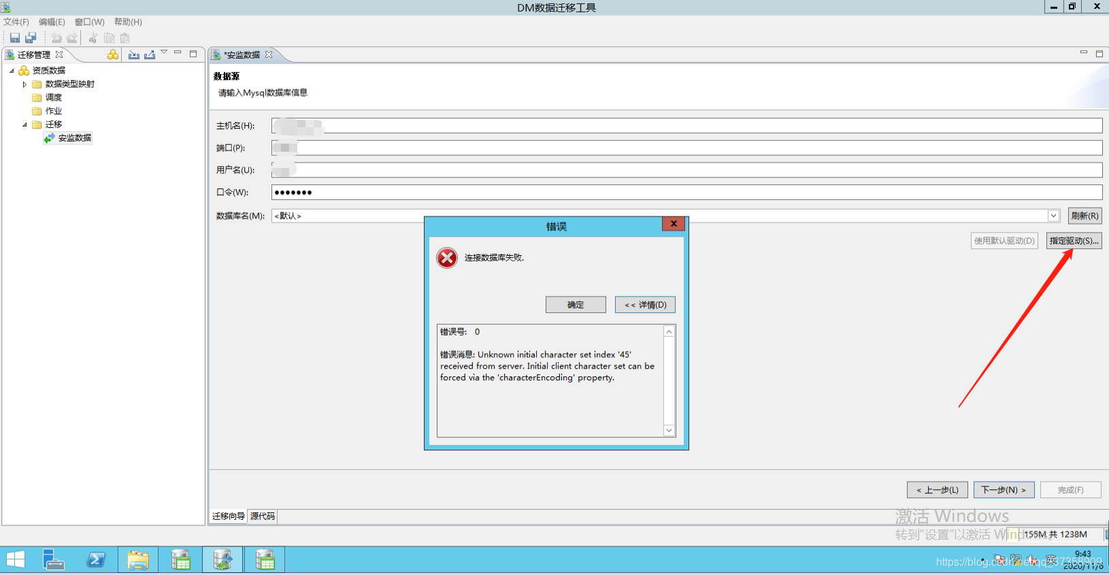Viewport: 1109px width, 575px height.
Task: Click the export icon in 迁移管理 panel
Action: click(150, 54)
